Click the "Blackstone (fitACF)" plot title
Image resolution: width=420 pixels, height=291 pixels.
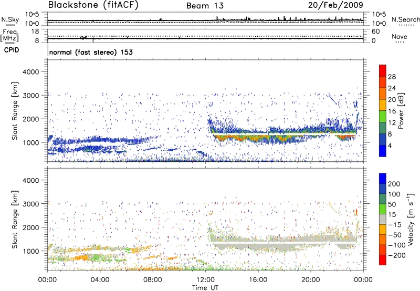93,5
